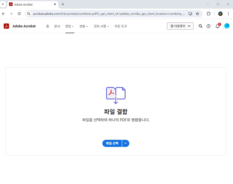Go forward with the browser forward arrow
The height and width of the screenshot is (184, 233).
tap(11, 14)
